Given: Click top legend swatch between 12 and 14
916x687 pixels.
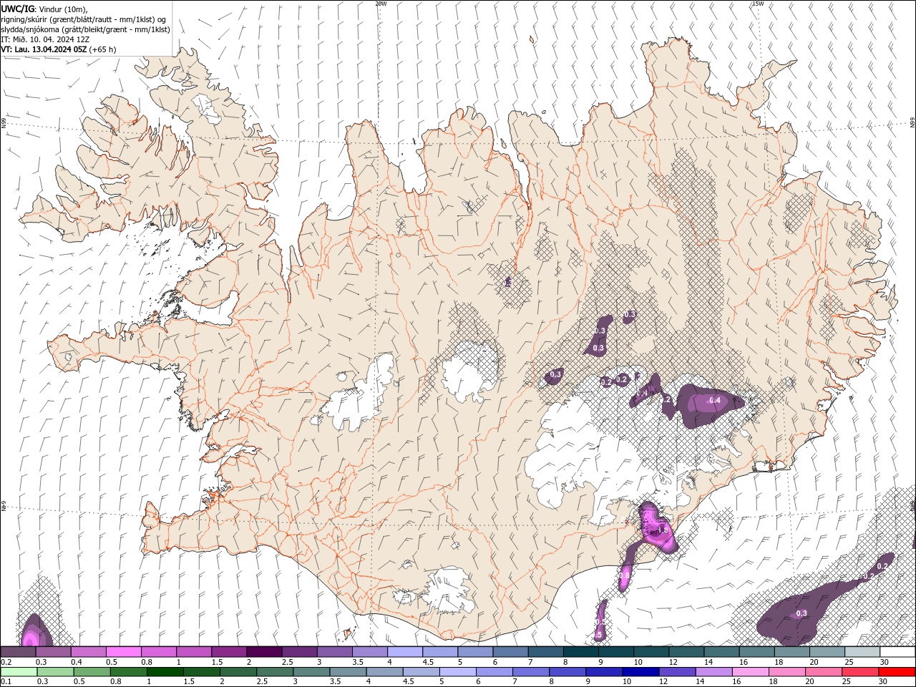Looking at the screenshot, I should (686, 651).
